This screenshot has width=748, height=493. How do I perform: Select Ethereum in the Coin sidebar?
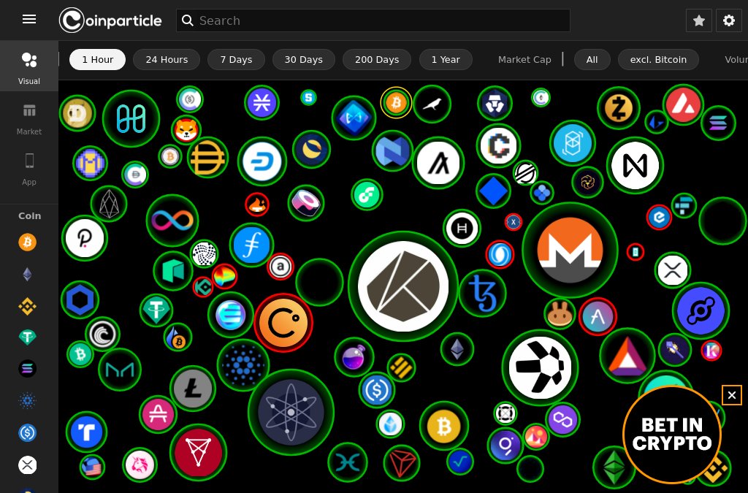pyautogui.click(x=27, y=274)
